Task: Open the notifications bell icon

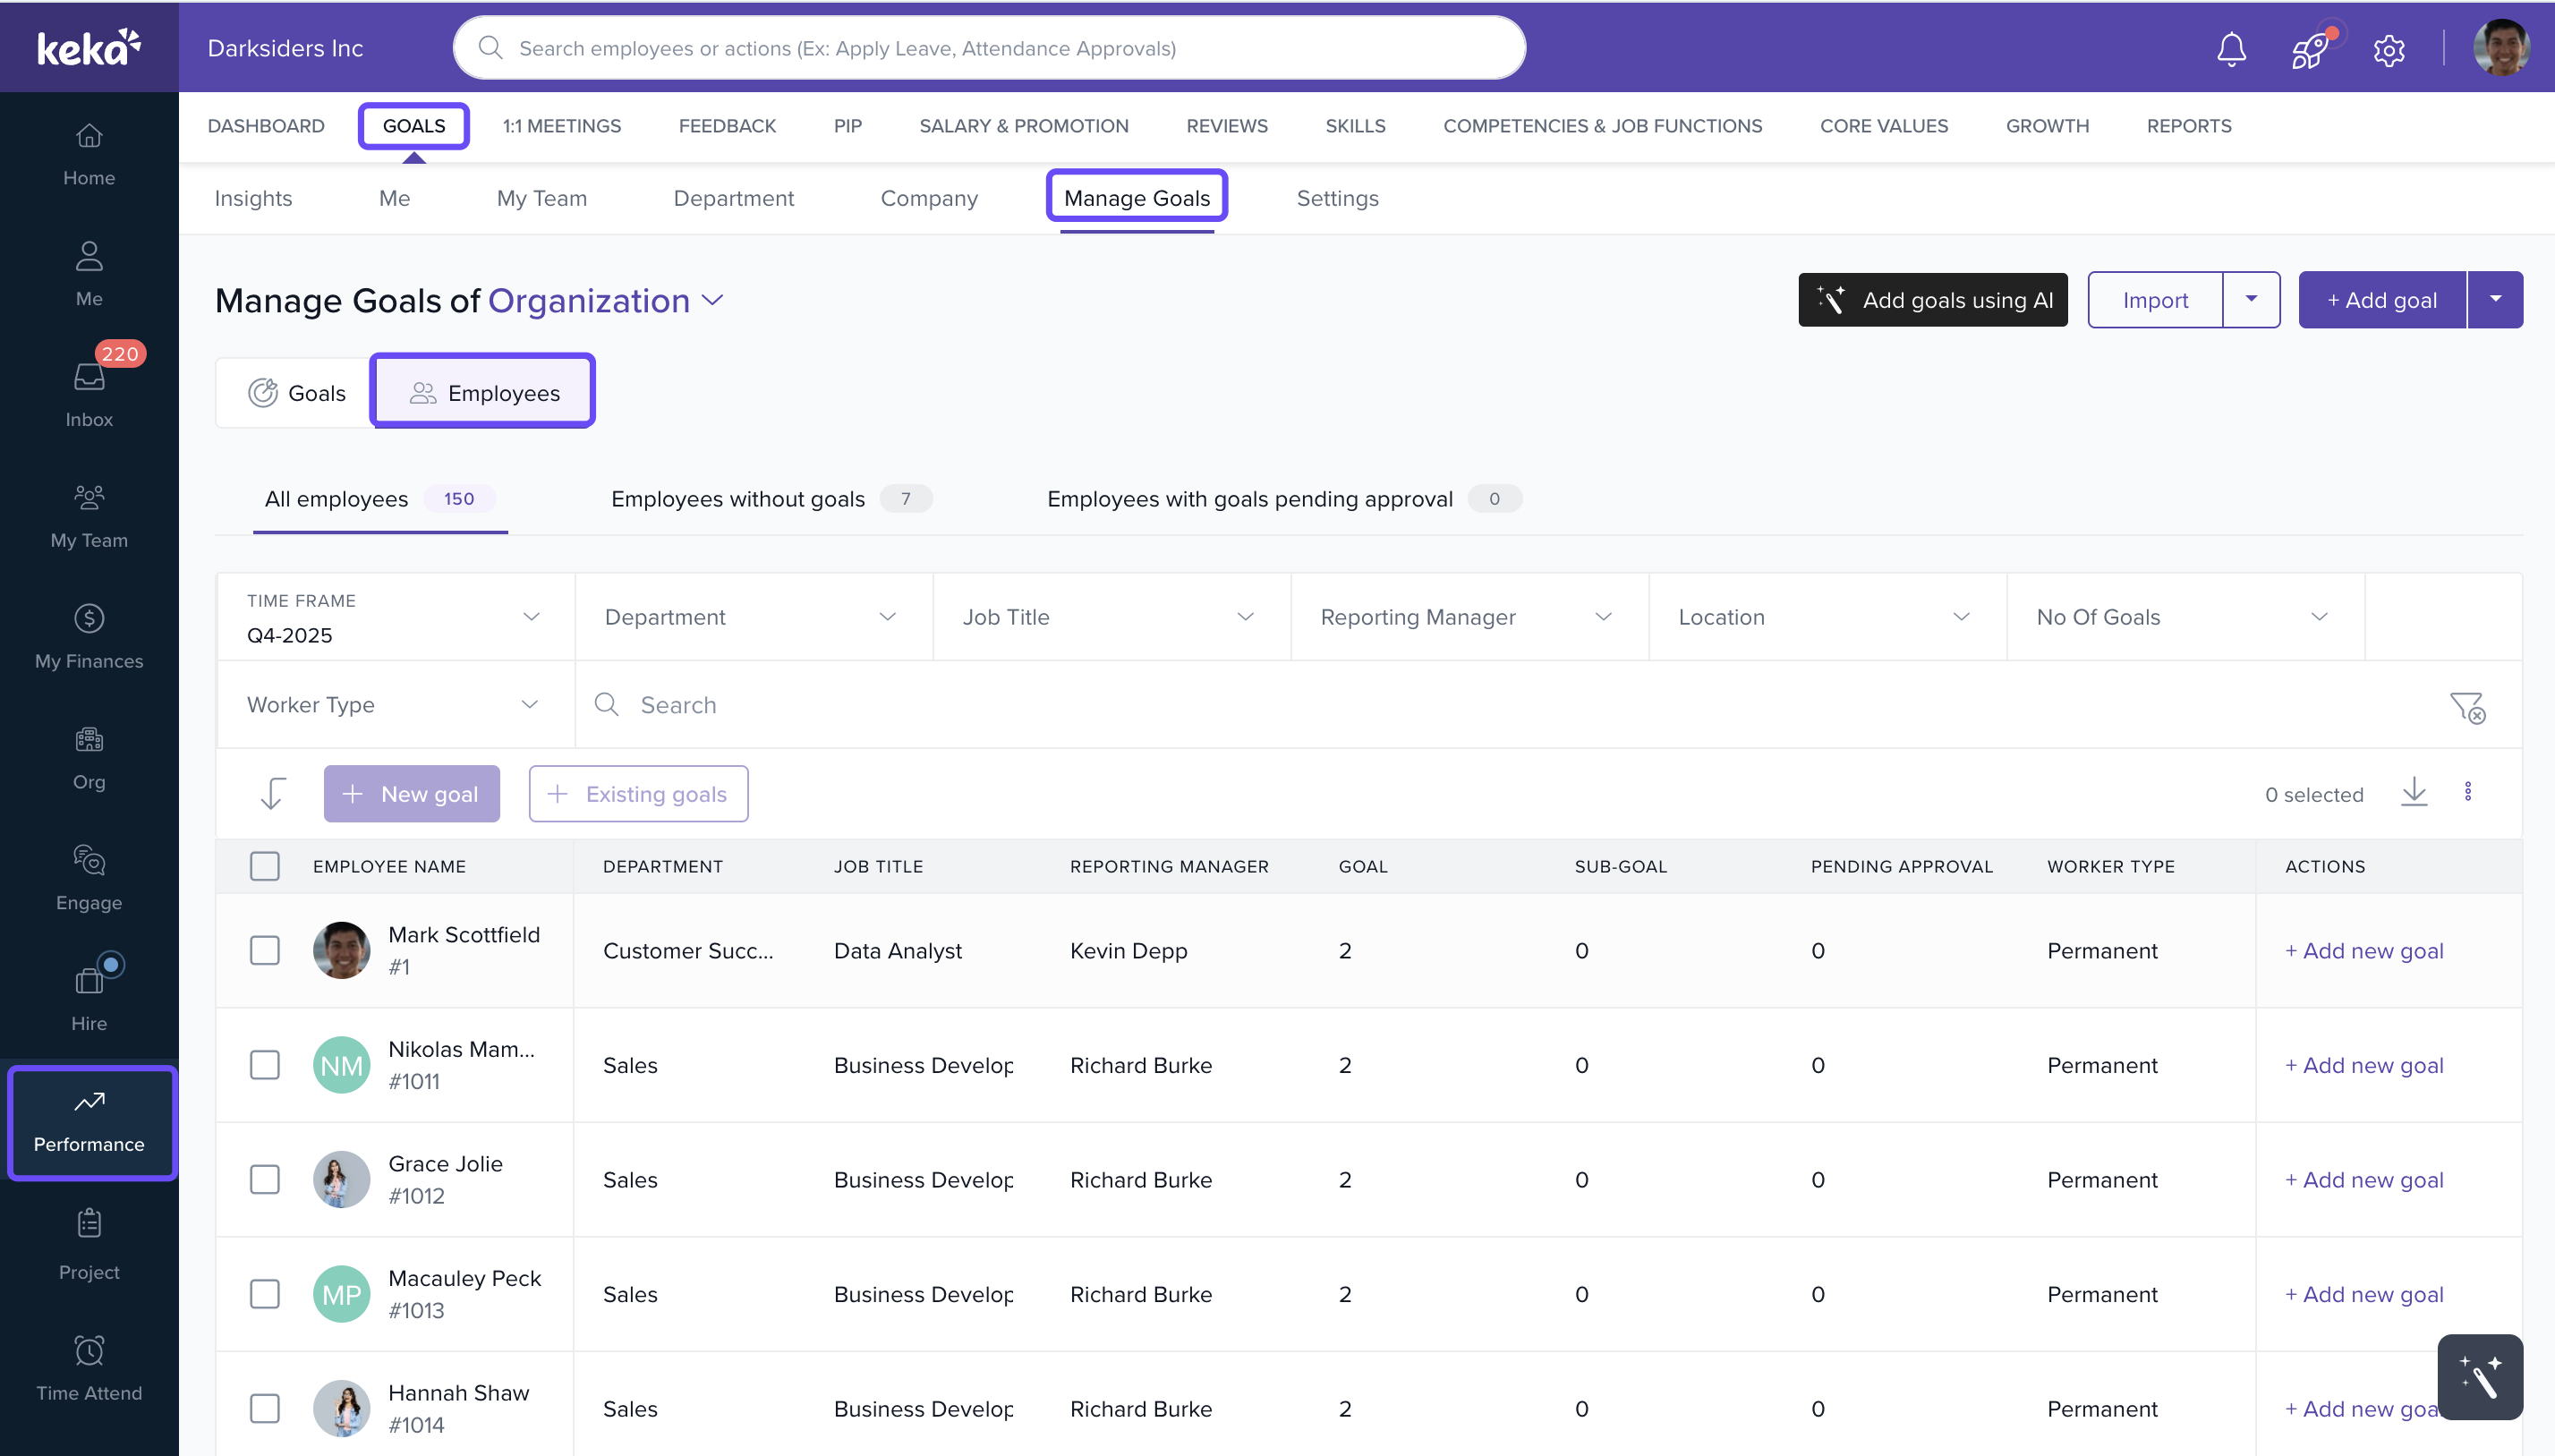Action: (x=2230, y=48)
